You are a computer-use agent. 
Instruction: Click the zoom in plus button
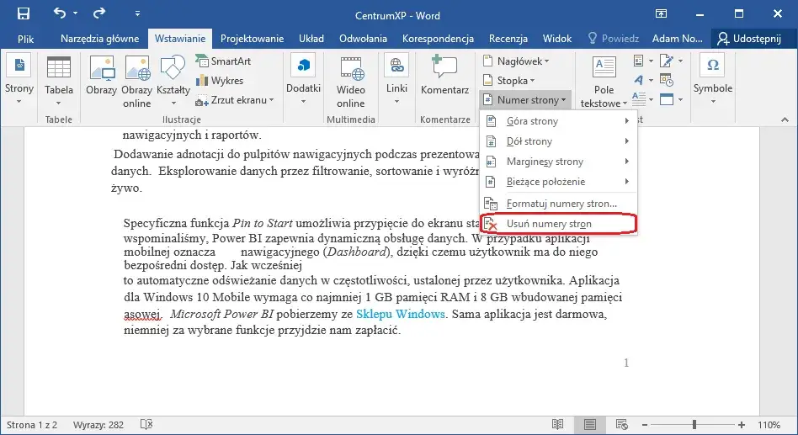tap(742, 424)
